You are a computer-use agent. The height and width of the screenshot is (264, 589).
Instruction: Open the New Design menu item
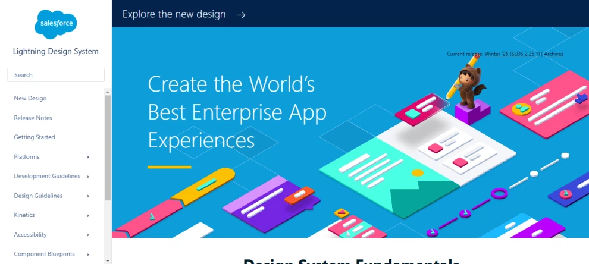(x=30, y=98)
